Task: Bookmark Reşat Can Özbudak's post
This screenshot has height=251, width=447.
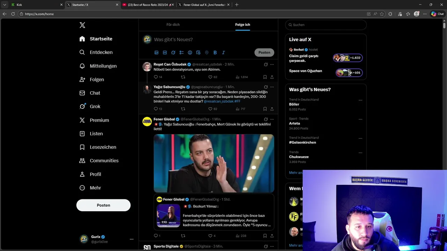Action: [x=265, y=77]
